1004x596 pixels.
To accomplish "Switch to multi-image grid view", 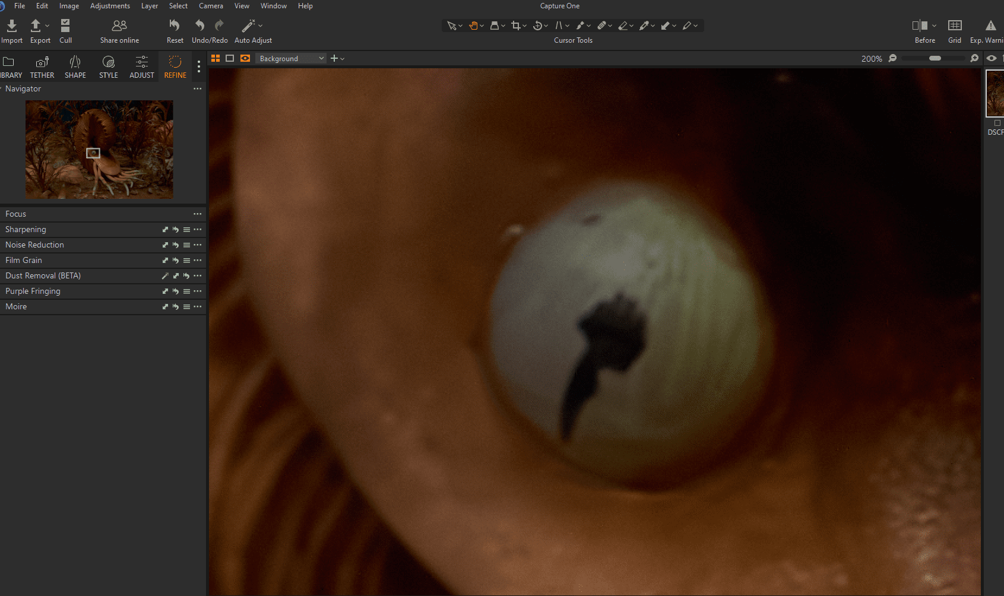I will (216, 58).
